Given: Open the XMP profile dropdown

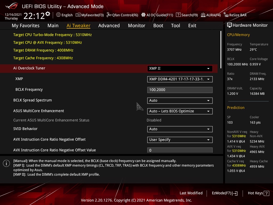Looking at the screenshot, I should point(180,79).
